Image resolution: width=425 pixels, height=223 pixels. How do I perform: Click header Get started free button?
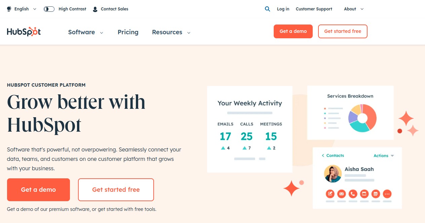pos(343,31)
